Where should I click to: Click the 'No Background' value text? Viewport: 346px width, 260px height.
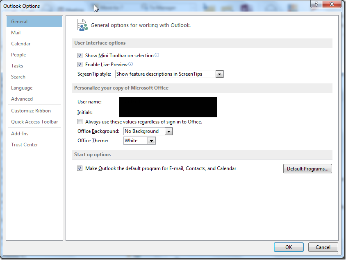(x=141, y=131)
